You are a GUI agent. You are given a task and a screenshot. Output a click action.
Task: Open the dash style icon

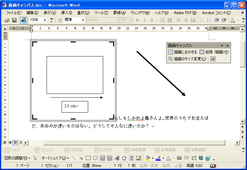[187, 158]
